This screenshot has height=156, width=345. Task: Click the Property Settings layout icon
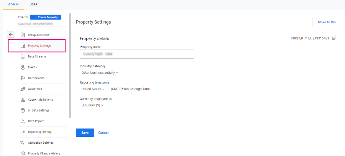23,46
